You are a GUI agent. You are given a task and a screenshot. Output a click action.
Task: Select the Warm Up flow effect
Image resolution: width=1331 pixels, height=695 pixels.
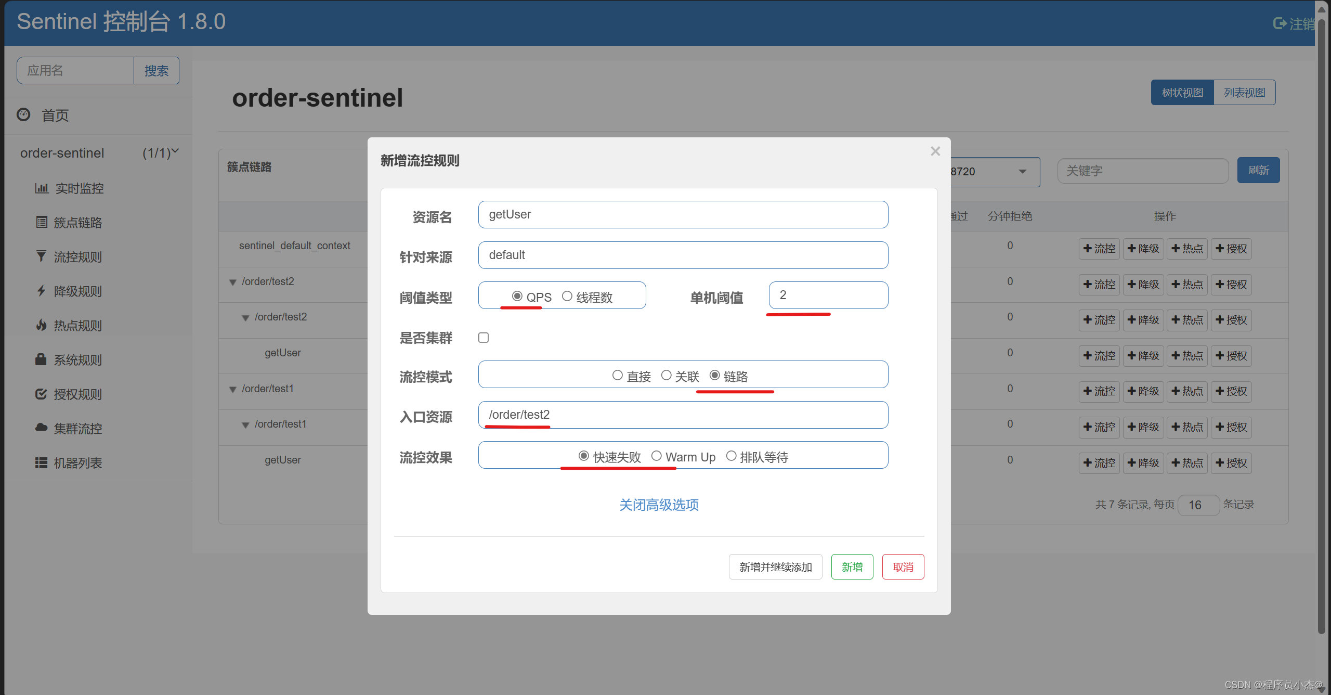coord(657,456)
